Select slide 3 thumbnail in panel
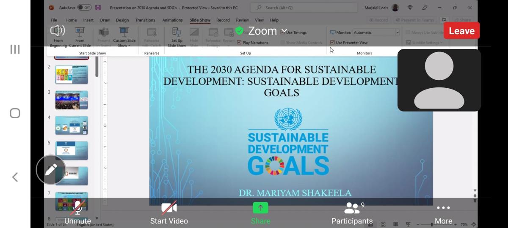 coord(72,100)
